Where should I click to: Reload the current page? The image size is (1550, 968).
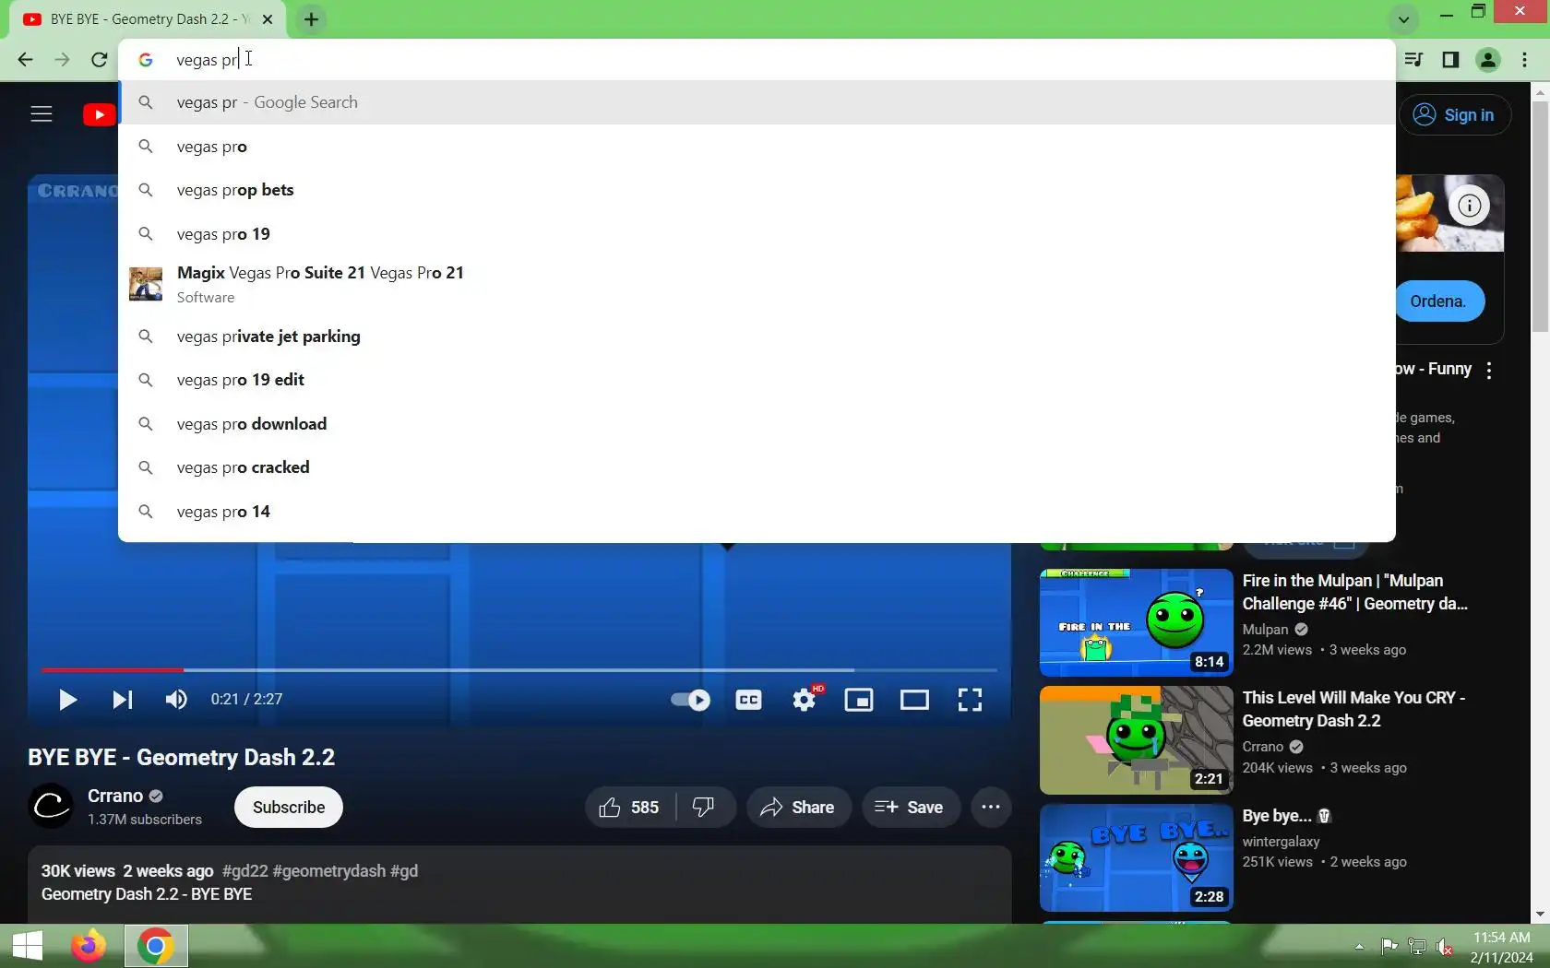coord(100,60)
